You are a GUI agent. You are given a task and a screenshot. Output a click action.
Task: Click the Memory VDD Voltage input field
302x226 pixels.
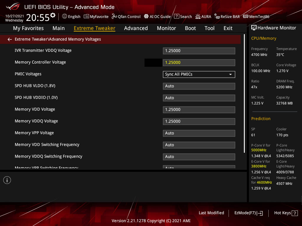tap(199, 109)
